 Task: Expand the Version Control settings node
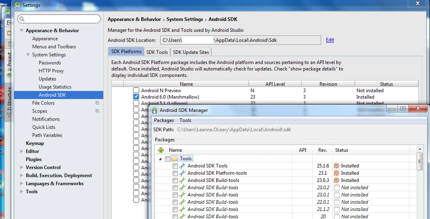[x=22, y=167]
